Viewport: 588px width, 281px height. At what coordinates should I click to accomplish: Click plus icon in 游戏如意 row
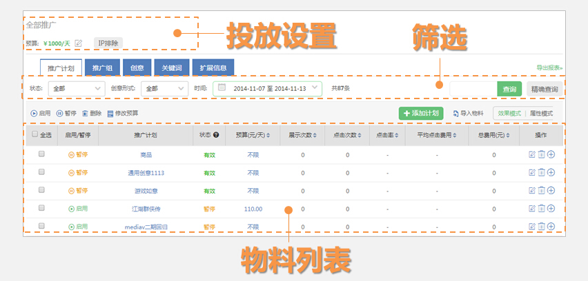click(x=551, y=190)
